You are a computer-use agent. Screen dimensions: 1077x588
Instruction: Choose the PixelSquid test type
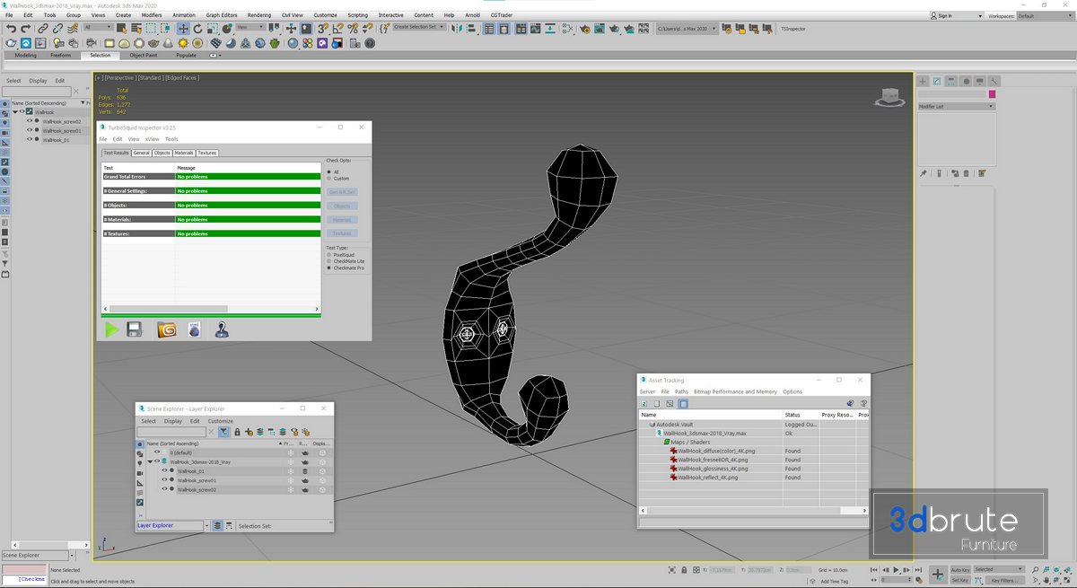point(328,254)
